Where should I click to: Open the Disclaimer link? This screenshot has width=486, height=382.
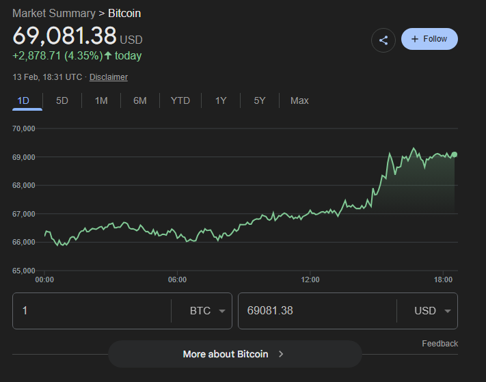point(109,77)
